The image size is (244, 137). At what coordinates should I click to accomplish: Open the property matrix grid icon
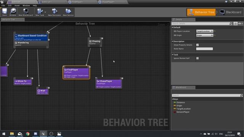(235, 24)
